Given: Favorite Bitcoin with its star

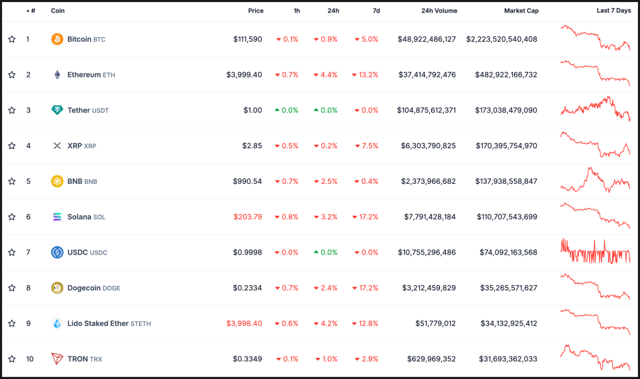Looking at the screenshot, I should pyautogui.click(x=12, y=39).
